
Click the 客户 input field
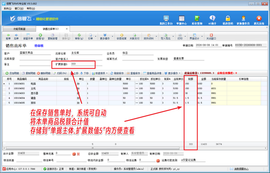35,53
